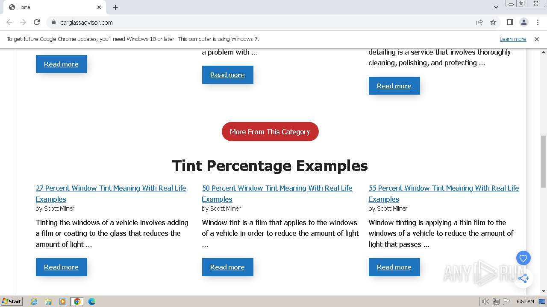The image size is (547, 307).
Task: Bookmark this tab with the star icon
Action: (493, 22)
